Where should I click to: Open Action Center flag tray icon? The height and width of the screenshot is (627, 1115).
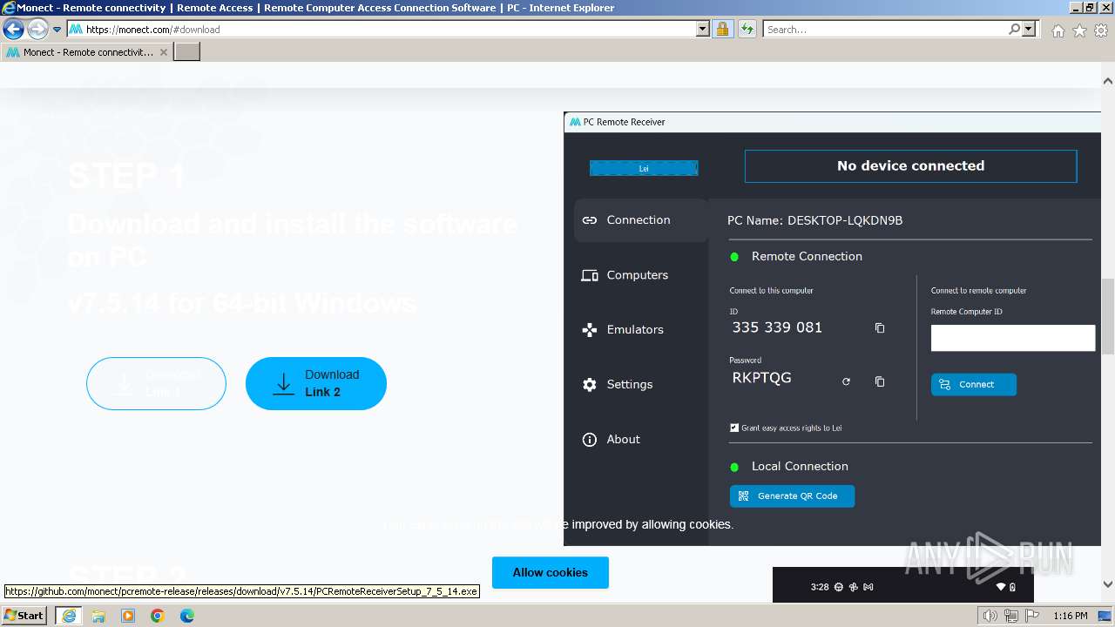1031,616
